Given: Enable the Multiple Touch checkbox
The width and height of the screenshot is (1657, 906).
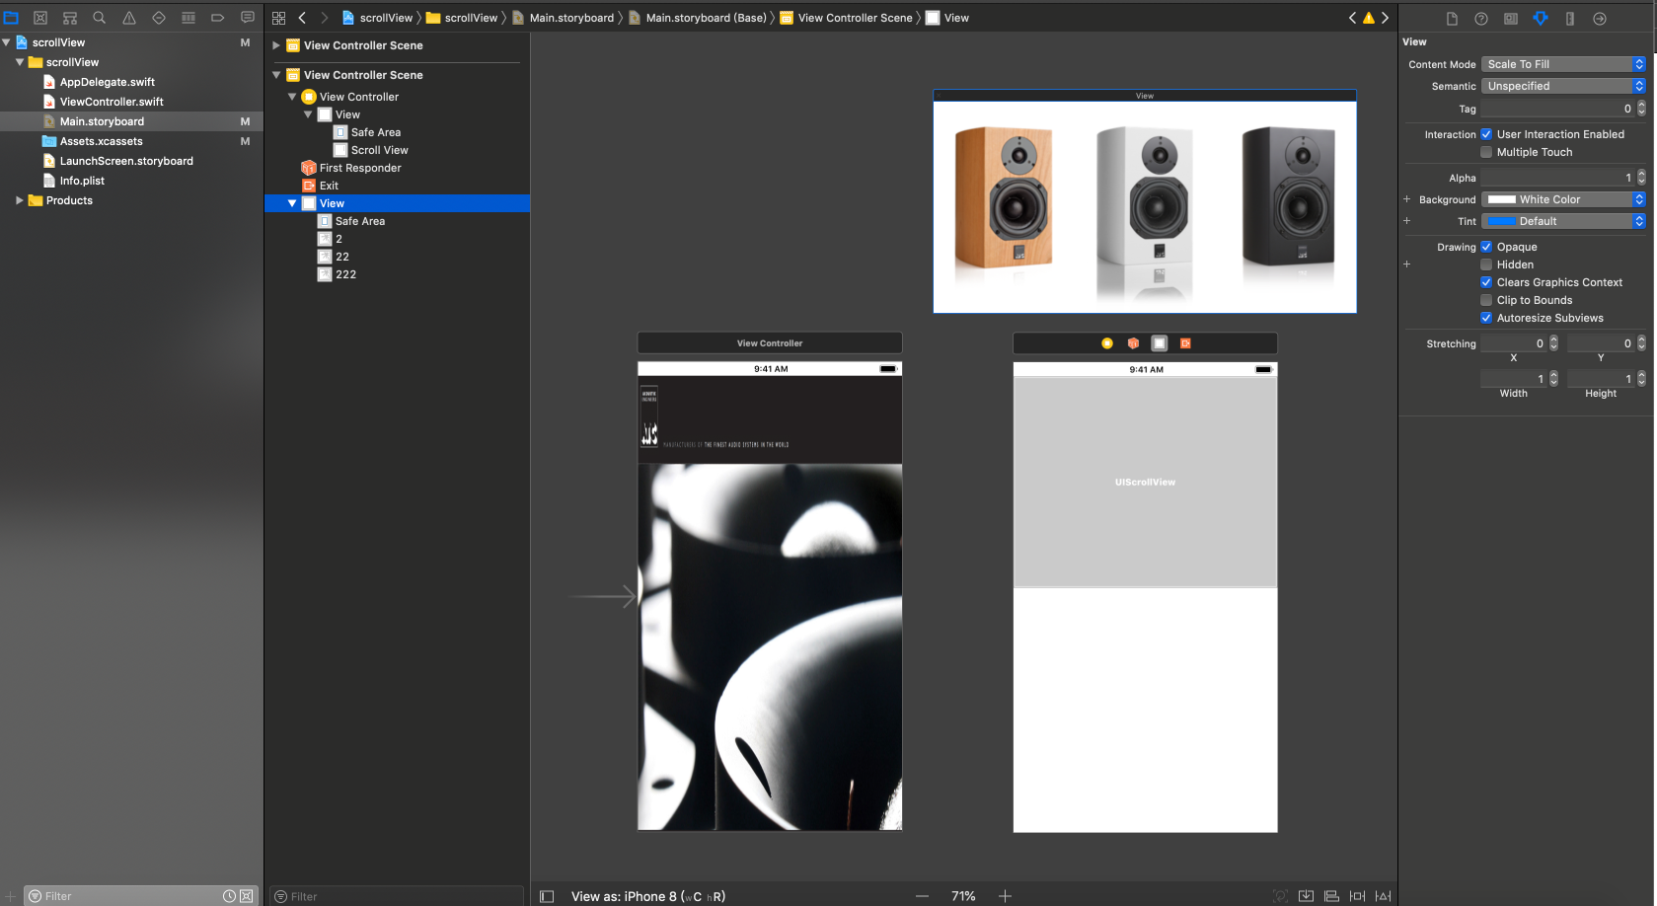Looking at the screenshot, I should 1486,152.
